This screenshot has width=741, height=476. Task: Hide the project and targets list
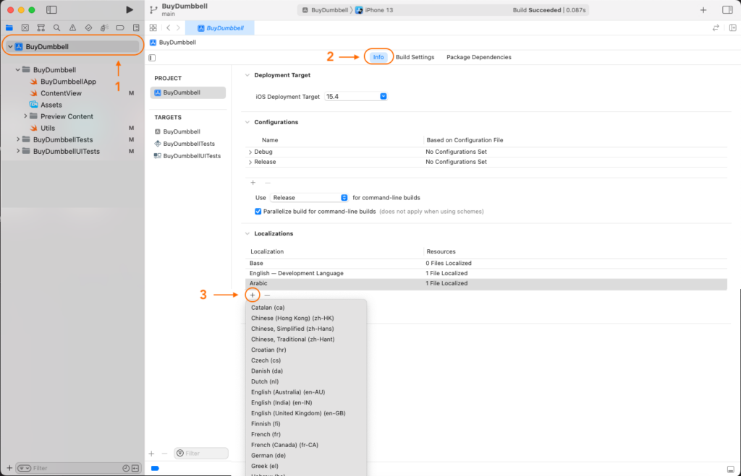click(152, 58)
